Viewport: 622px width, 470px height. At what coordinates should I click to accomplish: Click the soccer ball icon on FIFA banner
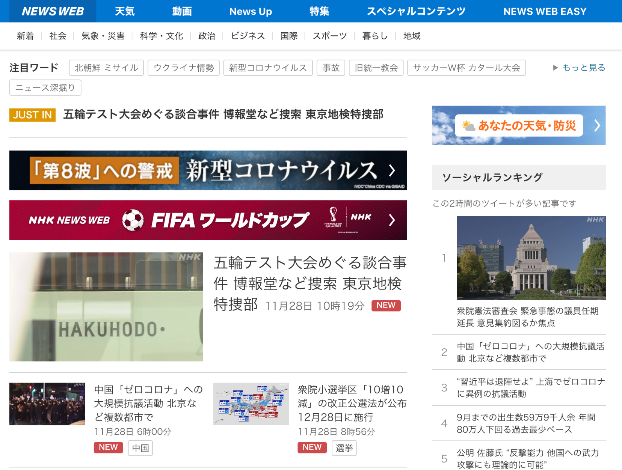point(133,220)
